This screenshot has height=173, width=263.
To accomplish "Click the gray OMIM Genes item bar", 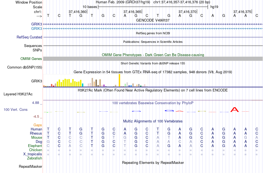I will tap(153, 59).
